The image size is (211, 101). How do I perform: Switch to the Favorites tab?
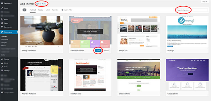[x=55, y=10]
